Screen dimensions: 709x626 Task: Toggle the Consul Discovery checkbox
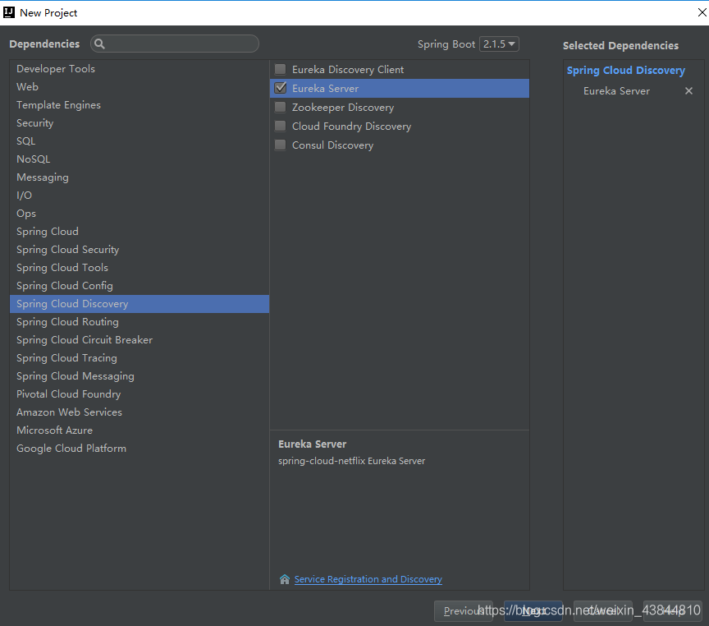click(281, 145)
